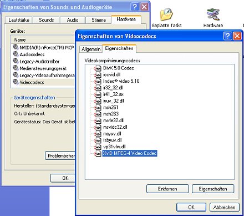Click the XviD MPEG-4 Video Codec icon
Image resolution: width=244 pixels, height=216 pixels.
click(x=98, y=153)
